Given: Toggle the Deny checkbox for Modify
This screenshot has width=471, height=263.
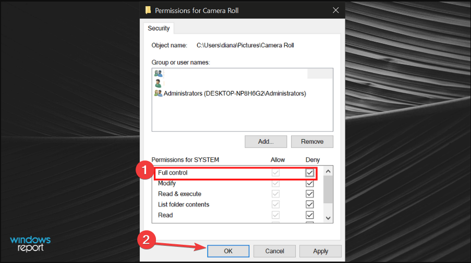Looking at the screenshot, I should [x=309, y=183].
